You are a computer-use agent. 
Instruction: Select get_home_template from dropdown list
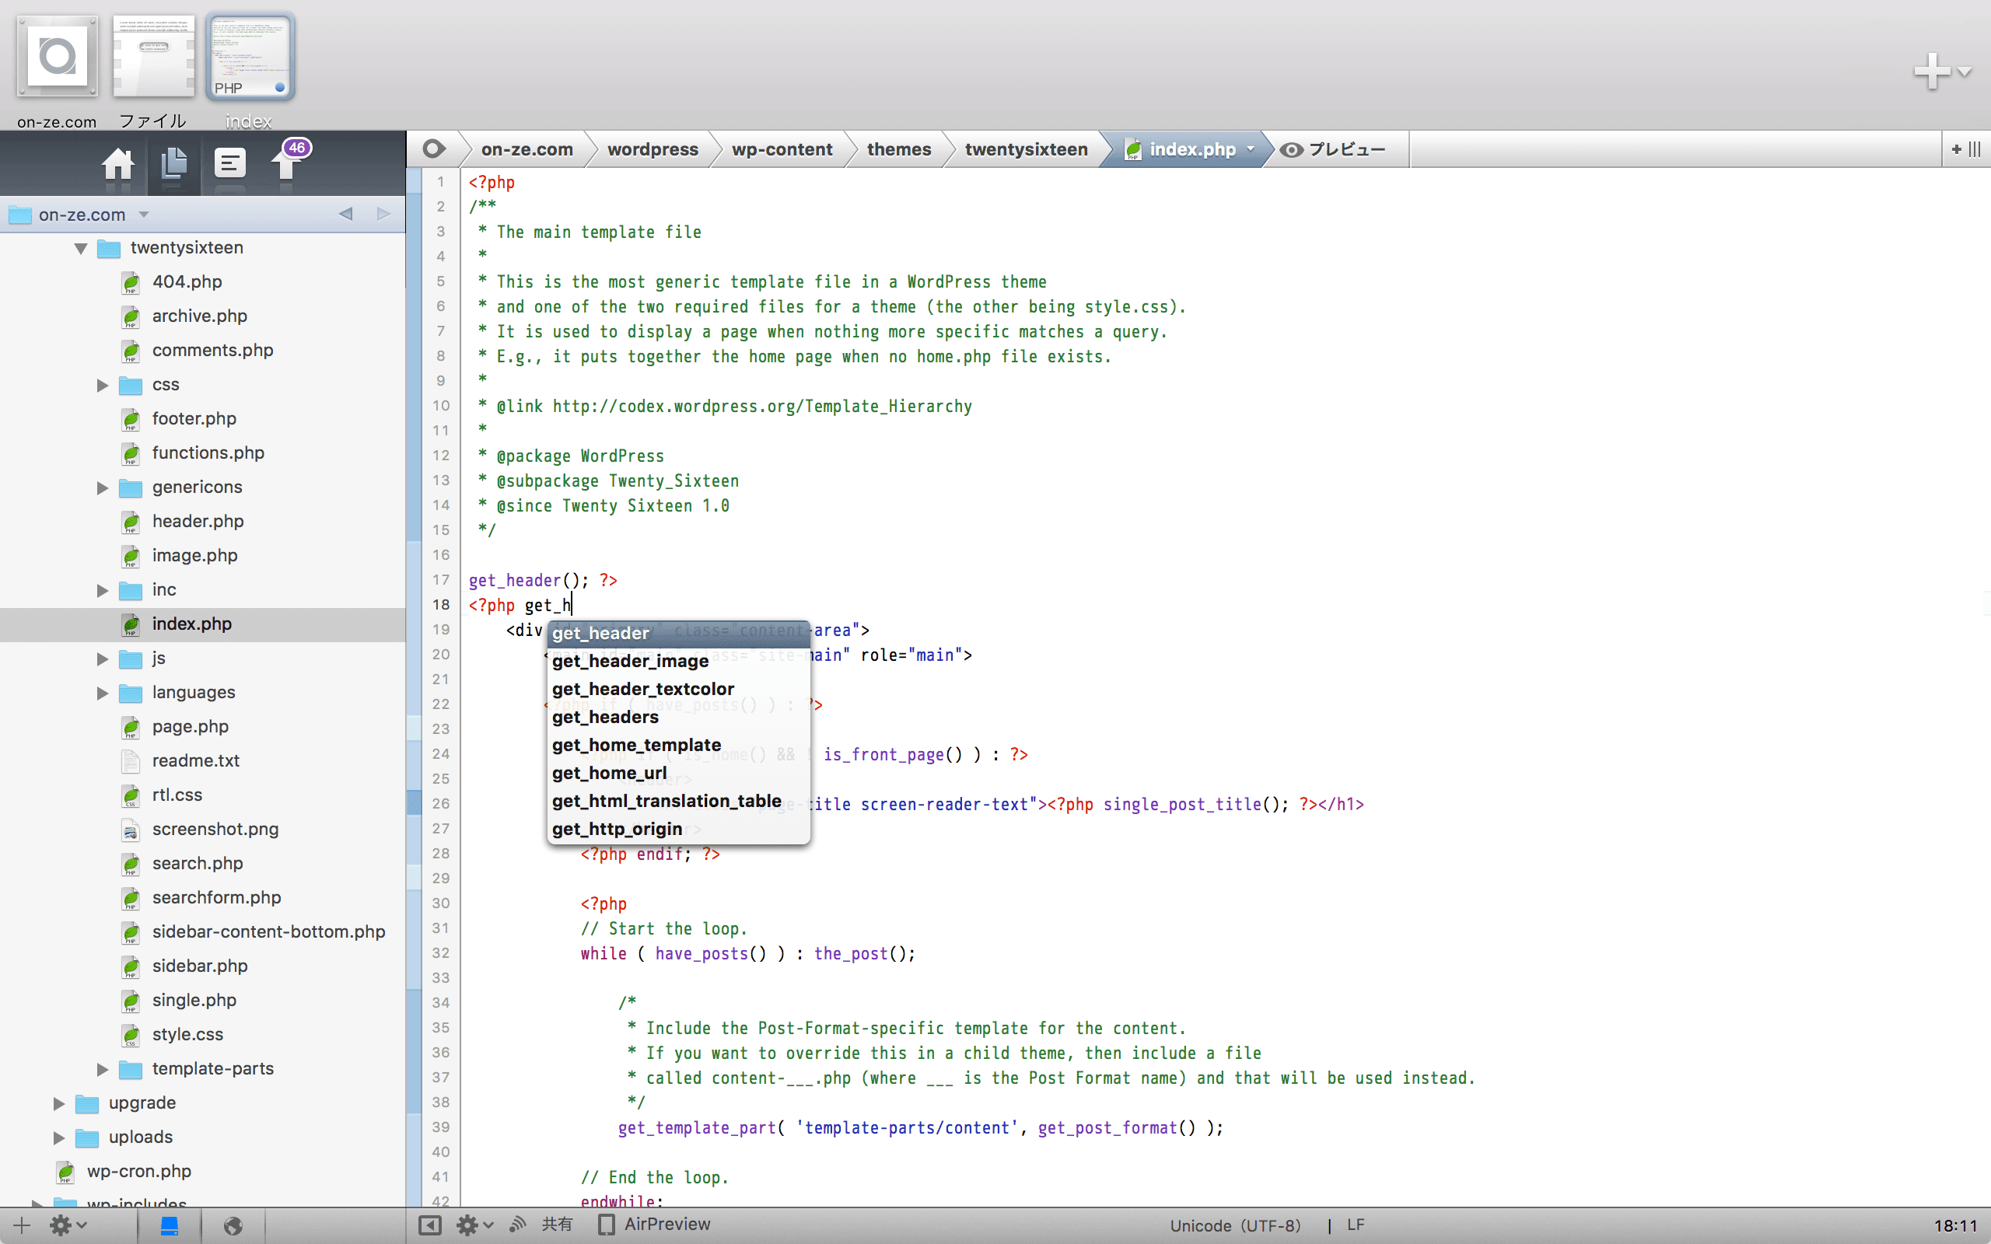[636, 744]
